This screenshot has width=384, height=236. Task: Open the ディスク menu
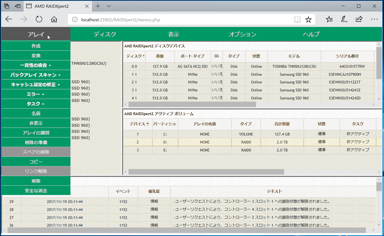[105, 34]
